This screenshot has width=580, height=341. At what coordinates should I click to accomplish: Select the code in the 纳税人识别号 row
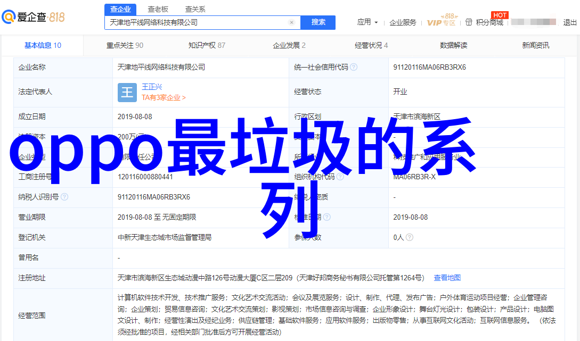point(154,197)
